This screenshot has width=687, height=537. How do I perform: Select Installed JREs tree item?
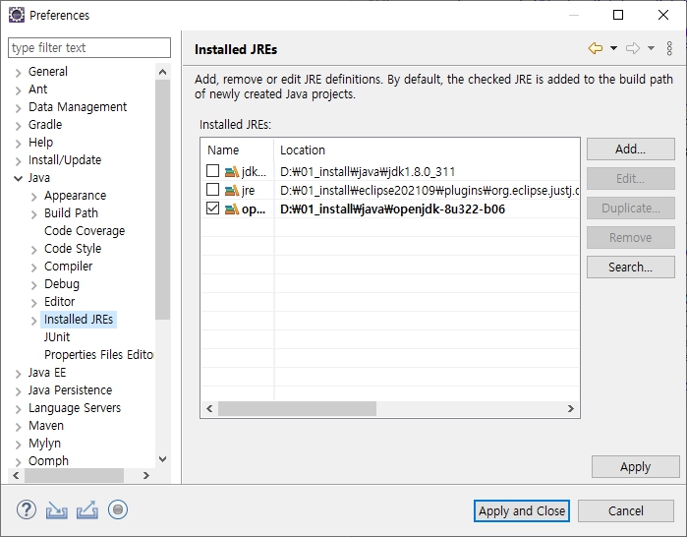pos(79,319)
